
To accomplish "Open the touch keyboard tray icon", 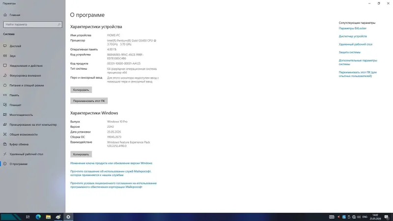I will click(332, 217).
